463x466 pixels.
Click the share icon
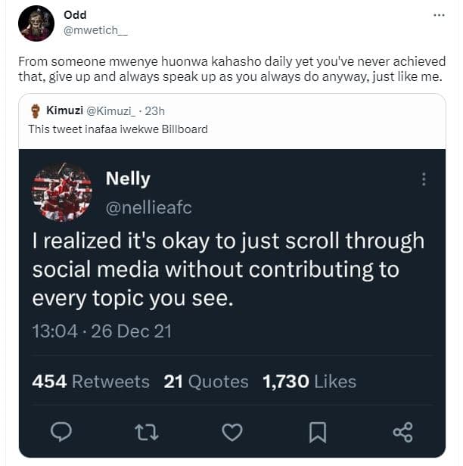pyautogui.click(x=402, y=432)
